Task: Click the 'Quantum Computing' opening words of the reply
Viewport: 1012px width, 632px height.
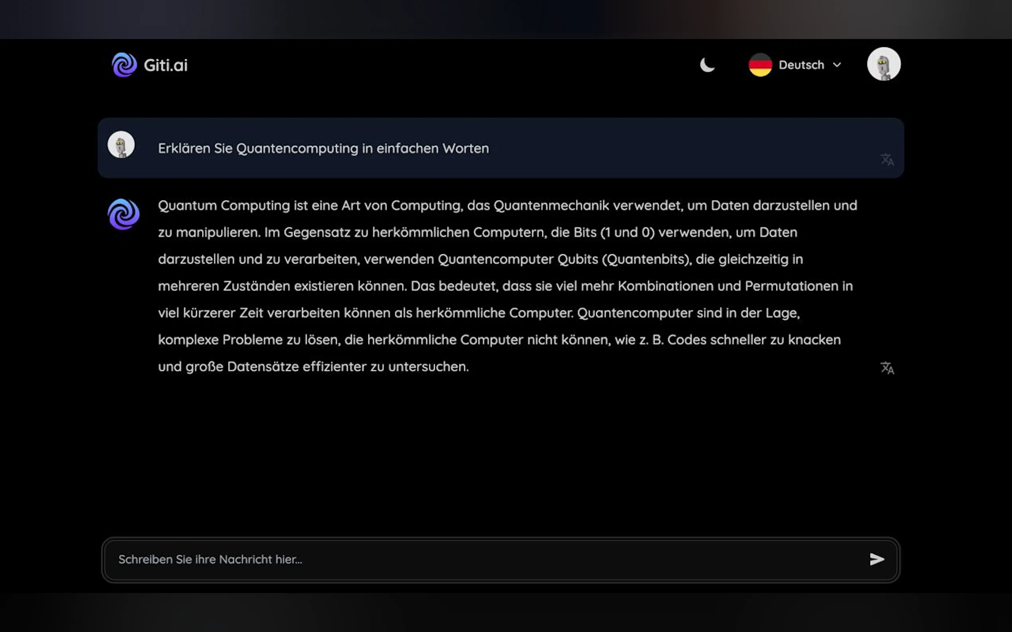Action: coord(224,206)
